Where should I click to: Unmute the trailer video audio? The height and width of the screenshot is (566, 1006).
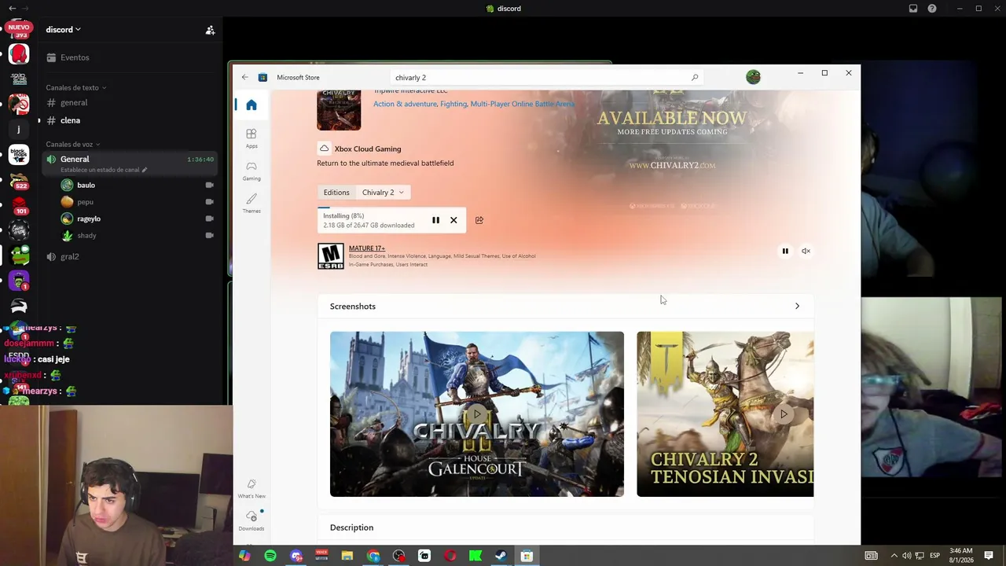coord(806,251)
